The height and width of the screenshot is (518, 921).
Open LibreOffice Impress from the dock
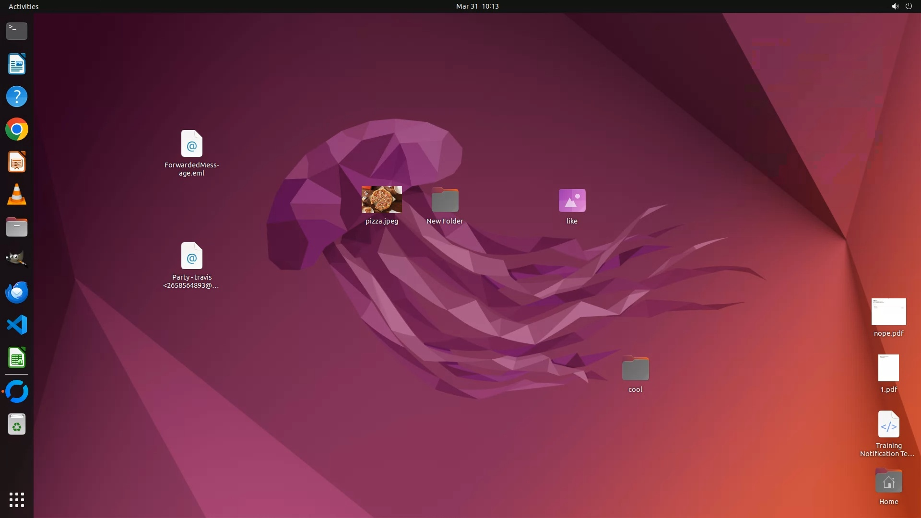click(x=17, y=162)
